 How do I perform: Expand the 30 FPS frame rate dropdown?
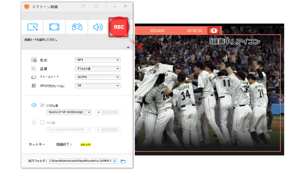coord(97,77)
